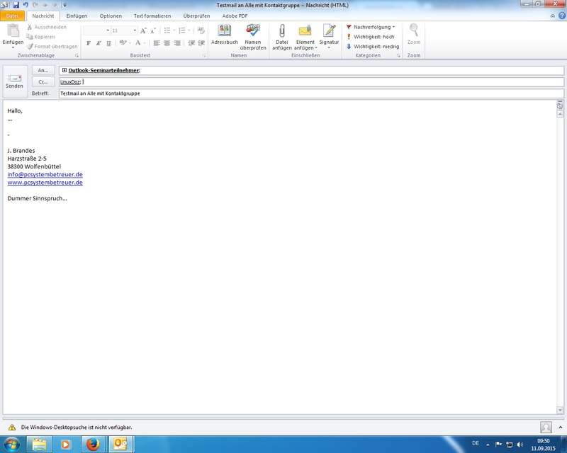Screen dimensions: 567x453
Task: Click Datei anfügen paperclip
Action: click(281, 38)
